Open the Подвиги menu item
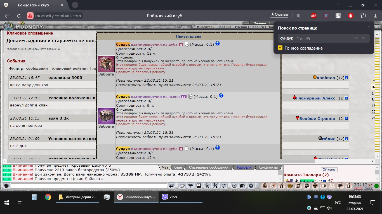Image resolution: width=382 pixels, height=214 pixels. click(257, 27)
